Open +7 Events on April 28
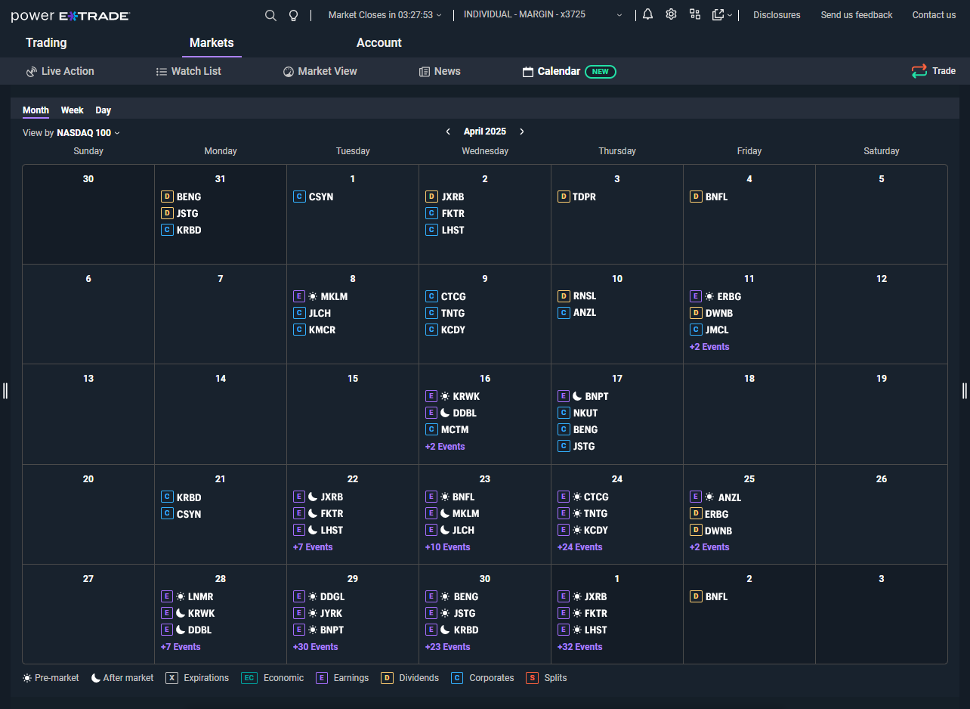This screenshot has height=709, width=970. click(x=181, y=647)
